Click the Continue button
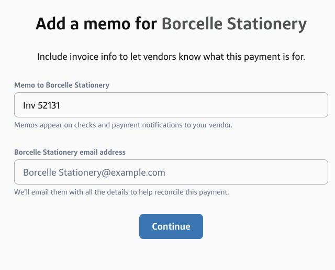 (x=171, y=226)
